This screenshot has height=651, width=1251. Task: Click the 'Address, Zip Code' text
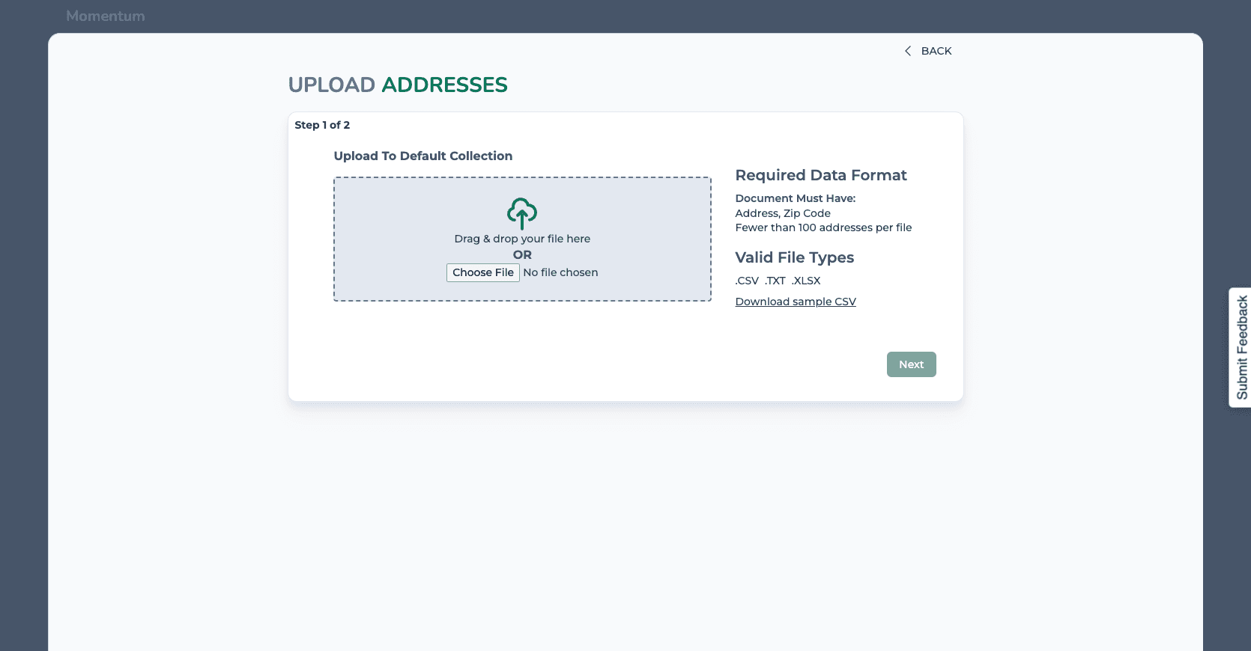(783, 213)
